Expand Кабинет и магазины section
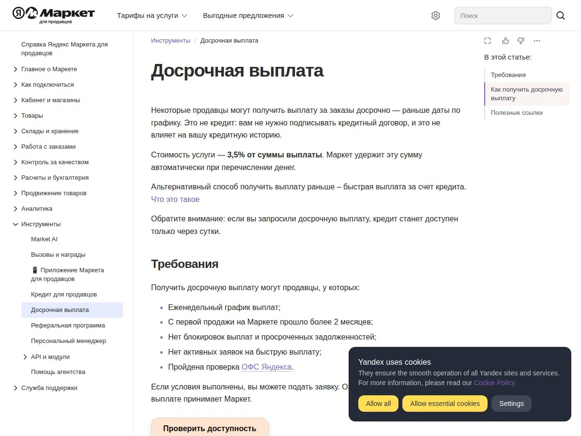 tap(15, 100)
